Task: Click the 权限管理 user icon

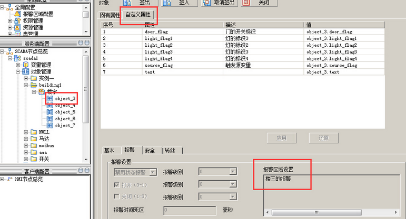Action: [x=17, y=20]
